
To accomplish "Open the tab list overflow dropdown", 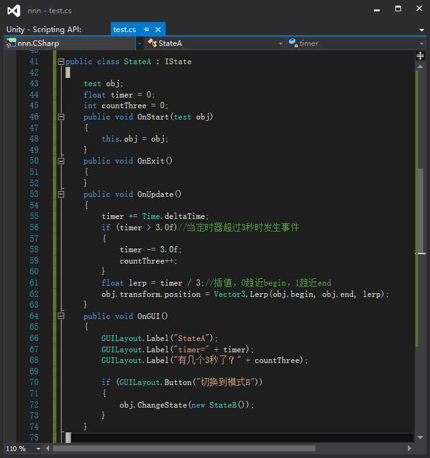I will [x=422, y=30].
